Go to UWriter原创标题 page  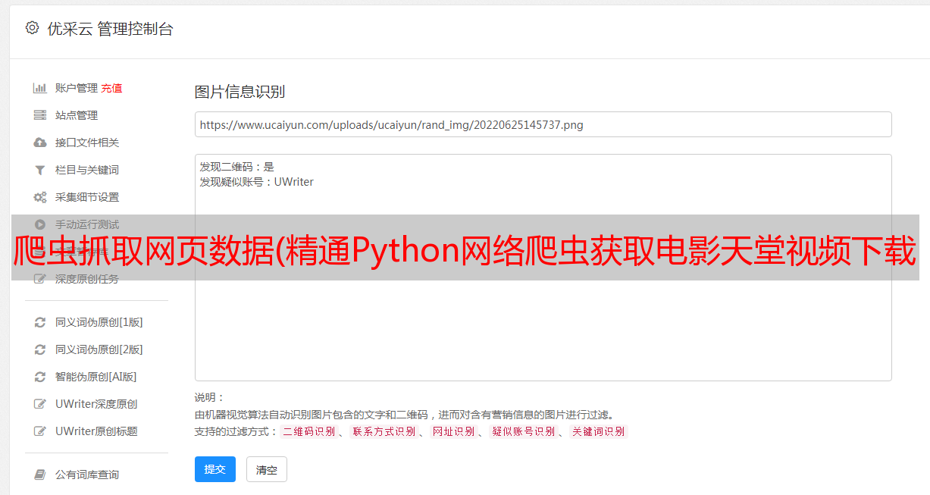tap(96, 431)
